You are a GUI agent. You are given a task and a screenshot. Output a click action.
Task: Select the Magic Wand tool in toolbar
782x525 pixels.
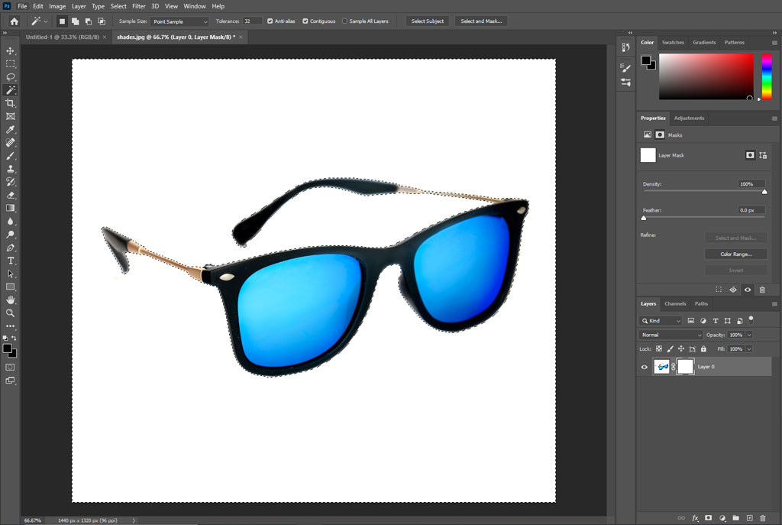10,90
